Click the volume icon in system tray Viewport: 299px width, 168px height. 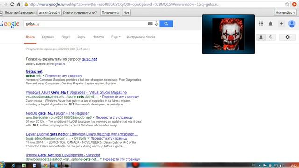click(x=281, y=166)
